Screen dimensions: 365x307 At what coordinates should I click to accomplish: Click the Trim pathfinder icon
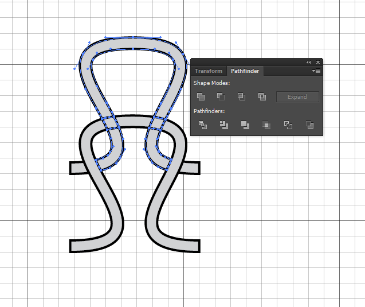pyautogui.click(x=224, y=125)
